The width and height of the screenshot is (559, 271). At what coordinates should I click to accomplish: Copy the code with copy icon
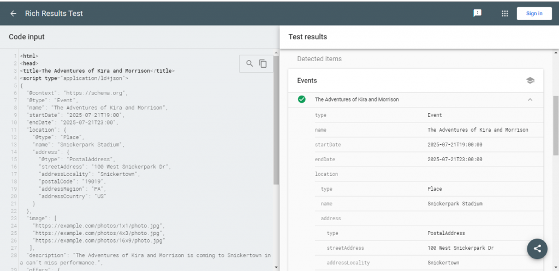click(263, 63)
